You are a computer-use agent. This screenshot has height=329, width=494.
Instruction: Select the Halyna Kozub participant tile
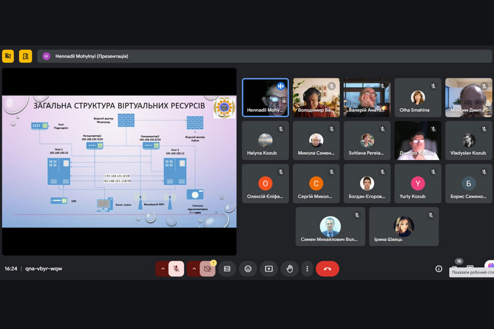point(265,141)
